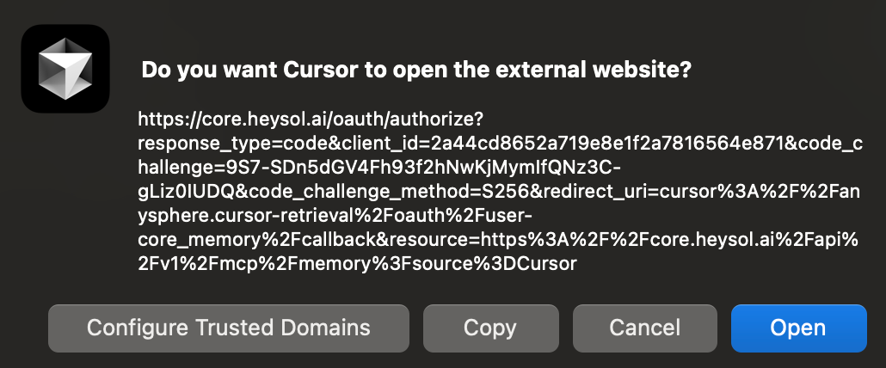Manage trusted domains via Configure button
This screenshot has width=886, height=368.
click(229, 328)
